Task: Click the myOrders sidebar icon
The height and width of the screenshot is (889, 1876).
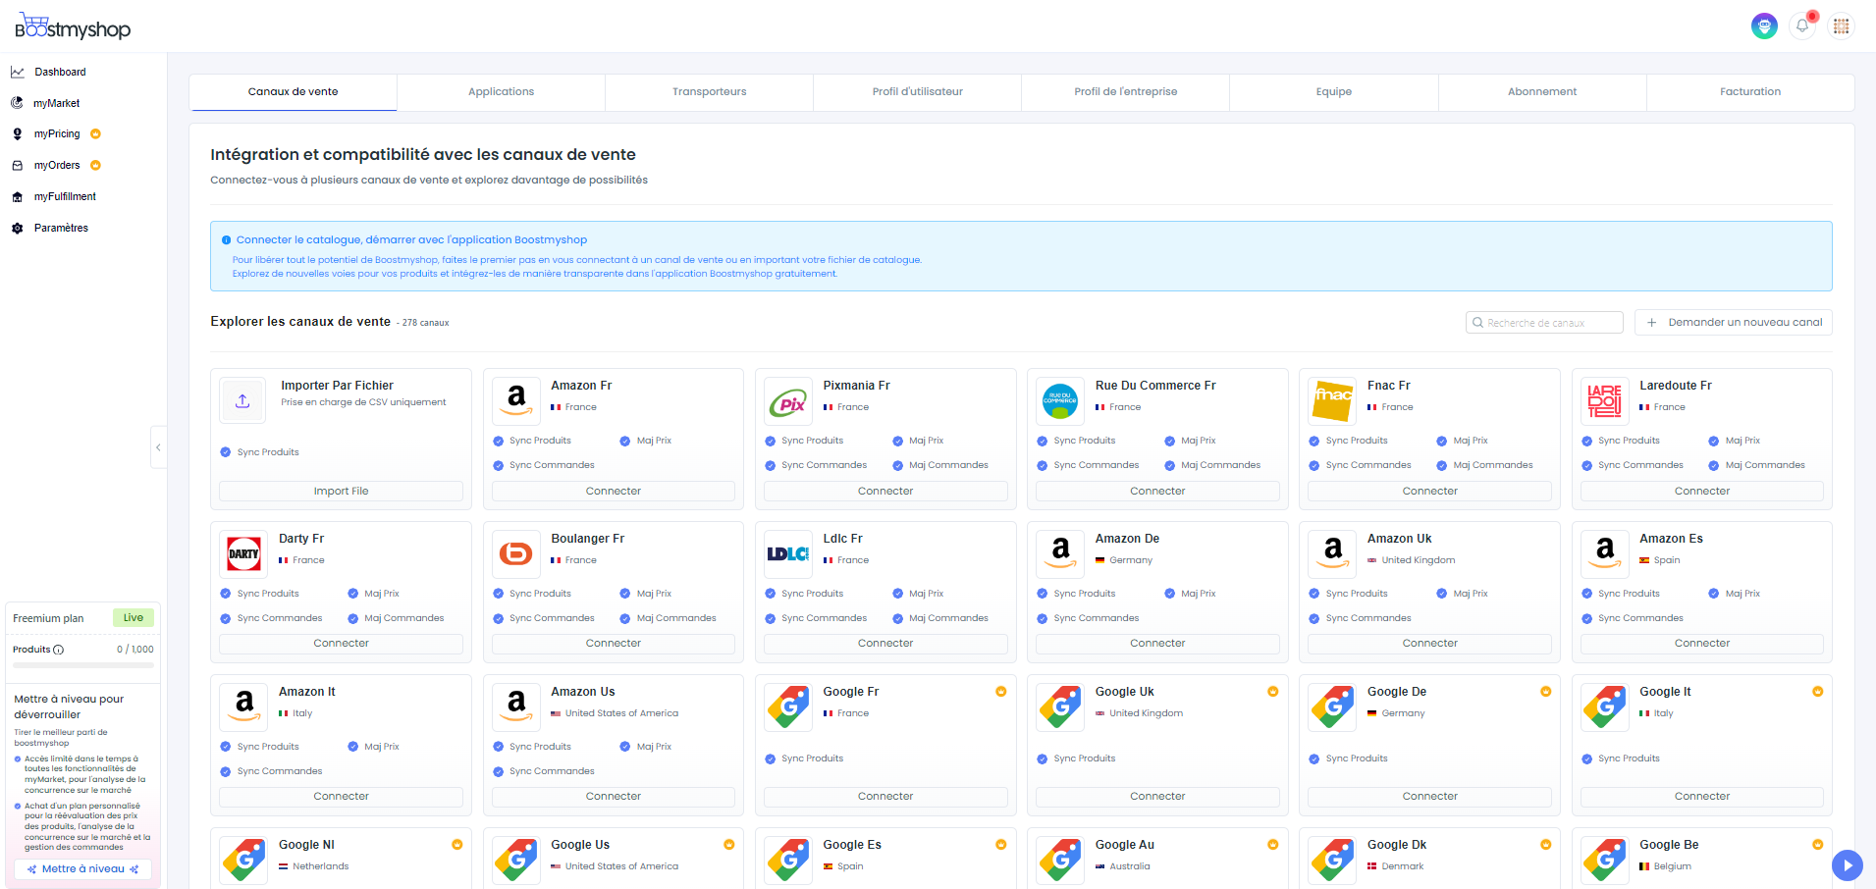Action: (18, 166)
